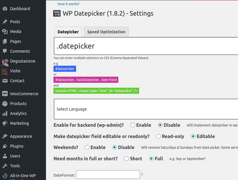Image resolution: width=238 pixels, height=180 pixels.
Task: Click the DateFormat help question mark
Action: [142, 175]
